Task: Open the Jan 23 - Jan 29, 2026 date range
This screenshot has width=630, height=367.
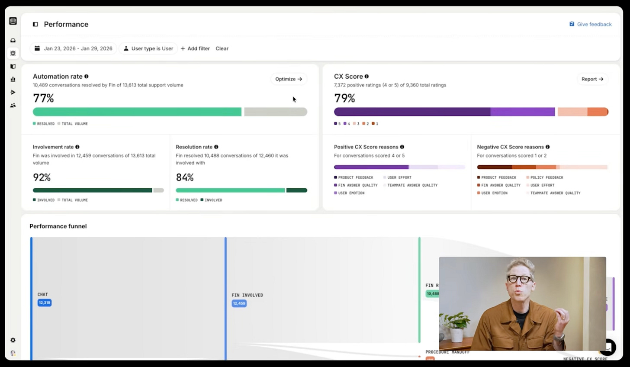Action: coord(74,48)
